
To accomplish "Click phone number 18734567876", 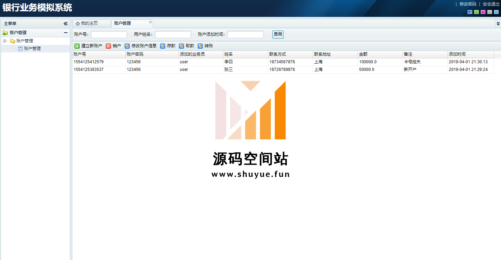I will (282, 62).
